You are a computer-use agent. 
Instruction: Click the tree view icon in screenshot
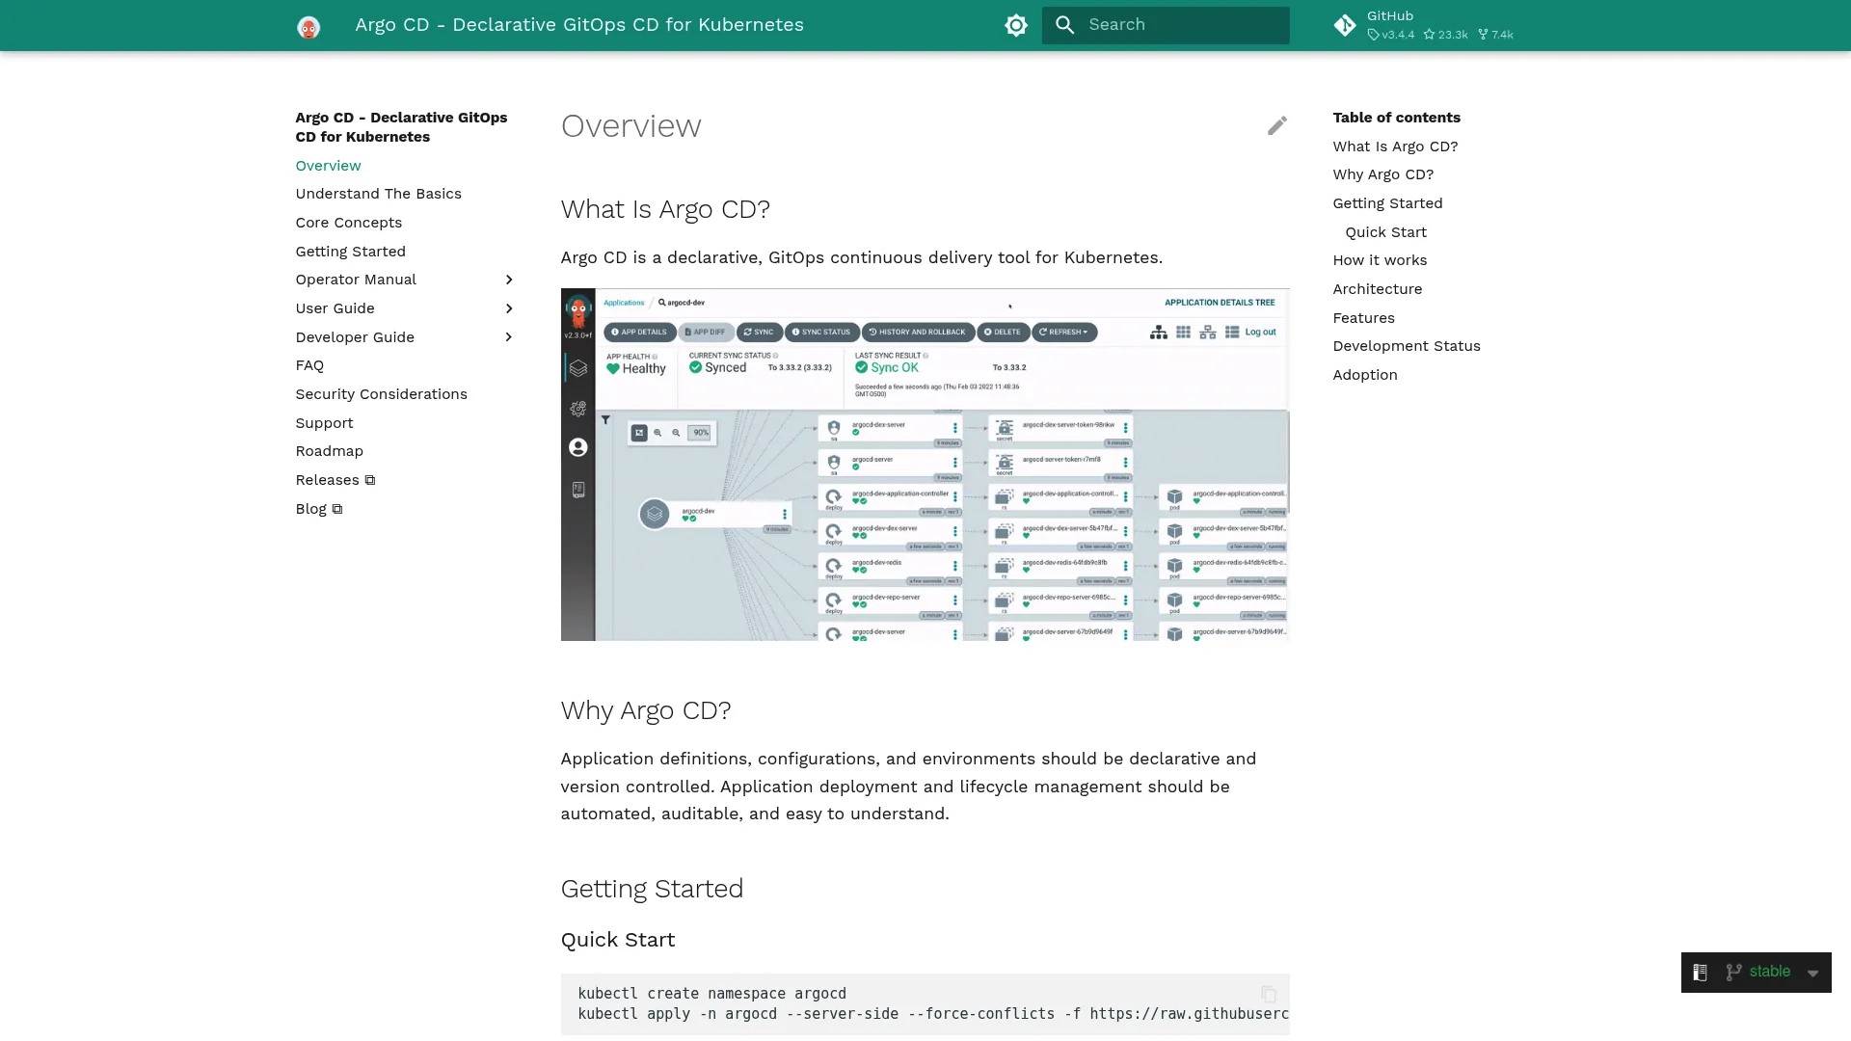[x=1159, y=332]
